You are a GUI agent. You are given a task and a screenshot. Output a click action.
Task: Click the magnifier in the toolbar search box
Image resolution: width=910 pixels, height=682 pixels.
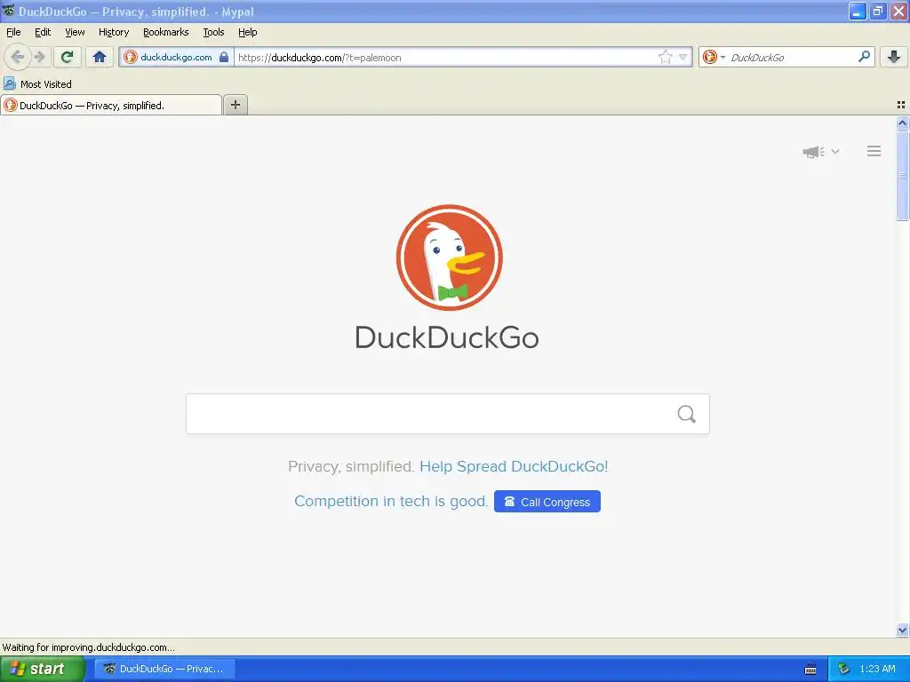tap(864, 57)
